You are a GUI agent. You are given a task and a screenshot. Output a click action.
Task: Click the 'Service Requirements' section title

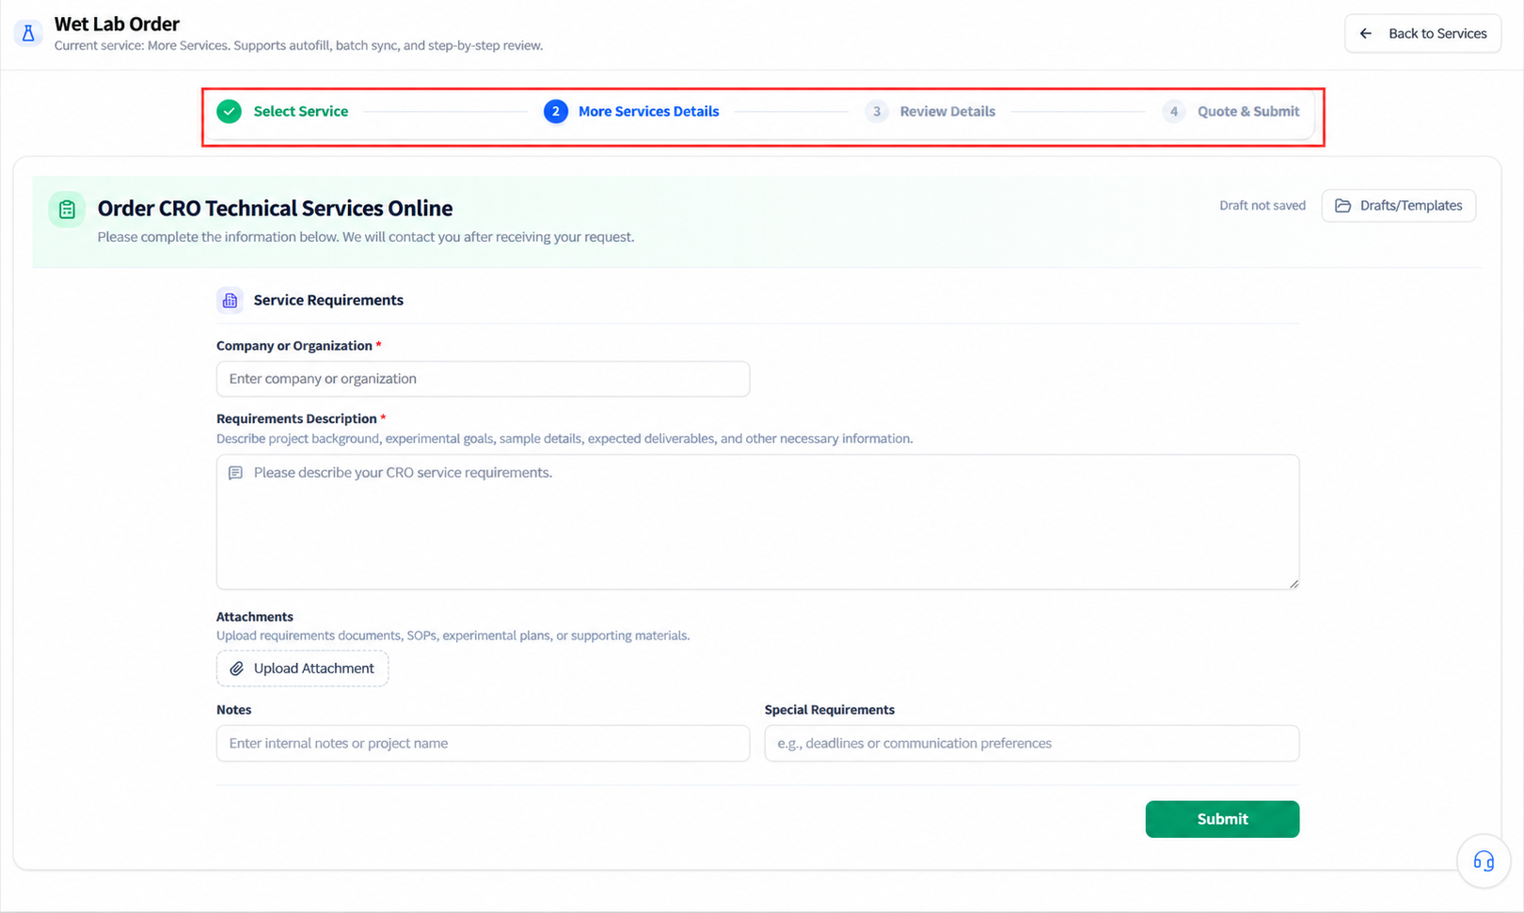pos(328,300)
